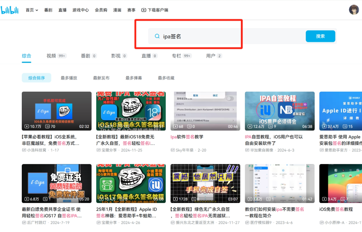Visit uploader 小浩科技窝
The height and width of the screenshot is (232, 362).
37,150
